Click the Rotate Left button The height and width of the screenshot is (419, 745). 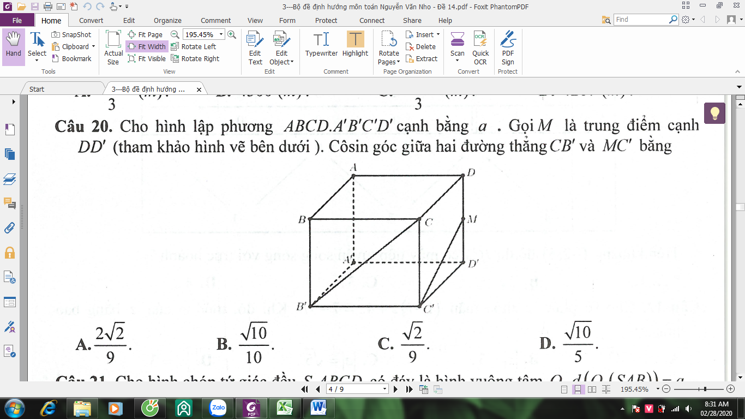click(194, 47)
